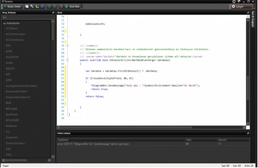
Task: Click the editor split handle above scrollbar
Action: pos(248,16)
